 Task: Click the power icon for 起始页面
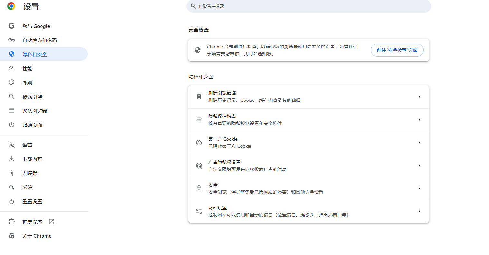[x=12, y=125]
